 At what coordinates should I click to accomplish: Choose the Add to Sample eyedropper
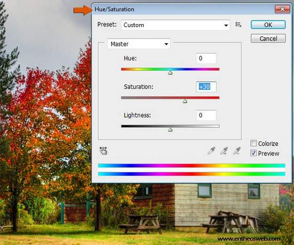(224, 151)
